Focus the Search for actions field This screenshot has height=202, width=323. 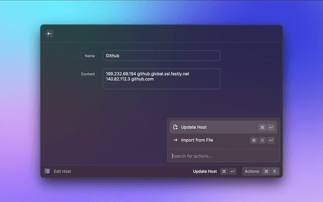click(x=223, y=156)
